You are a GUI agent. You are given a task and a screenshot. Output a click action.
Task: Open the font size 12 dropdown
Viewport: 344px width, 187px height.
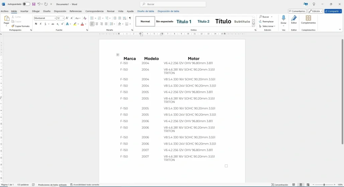coord(63,18)
